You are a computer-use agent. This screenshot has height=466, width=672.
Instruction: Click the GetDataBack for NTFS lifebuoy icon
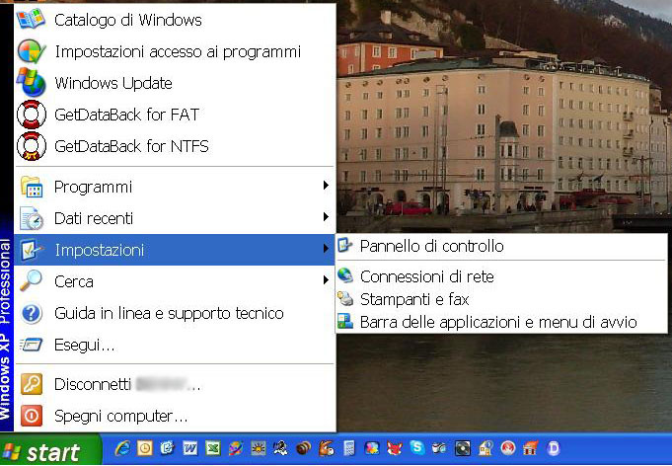click(32, 146)
